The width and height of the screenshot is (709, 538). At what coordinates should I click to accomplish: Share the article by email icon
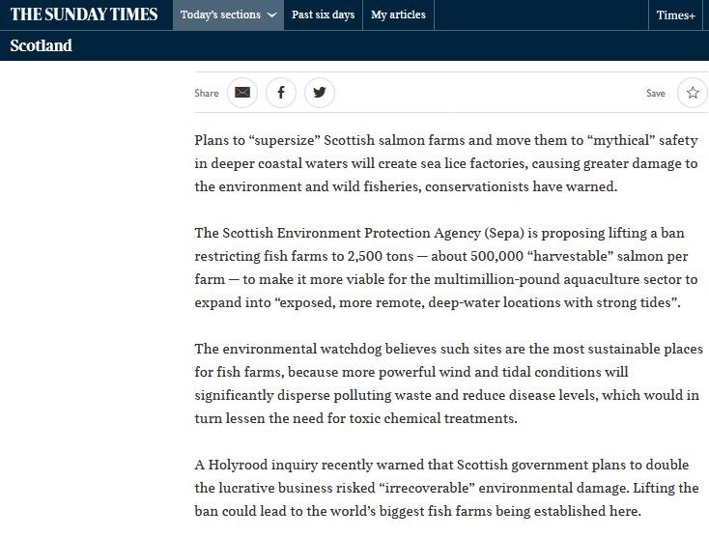(241, 93)
